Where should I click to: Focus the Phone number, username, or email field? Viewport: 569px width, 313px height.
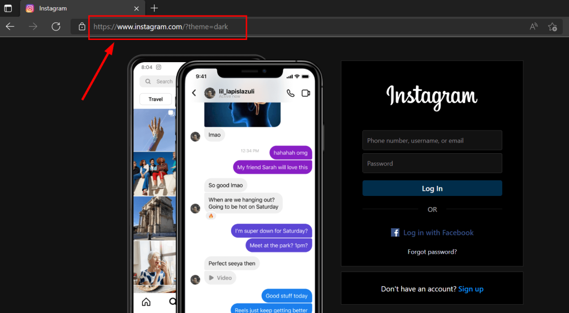click(x=432, y=140)
